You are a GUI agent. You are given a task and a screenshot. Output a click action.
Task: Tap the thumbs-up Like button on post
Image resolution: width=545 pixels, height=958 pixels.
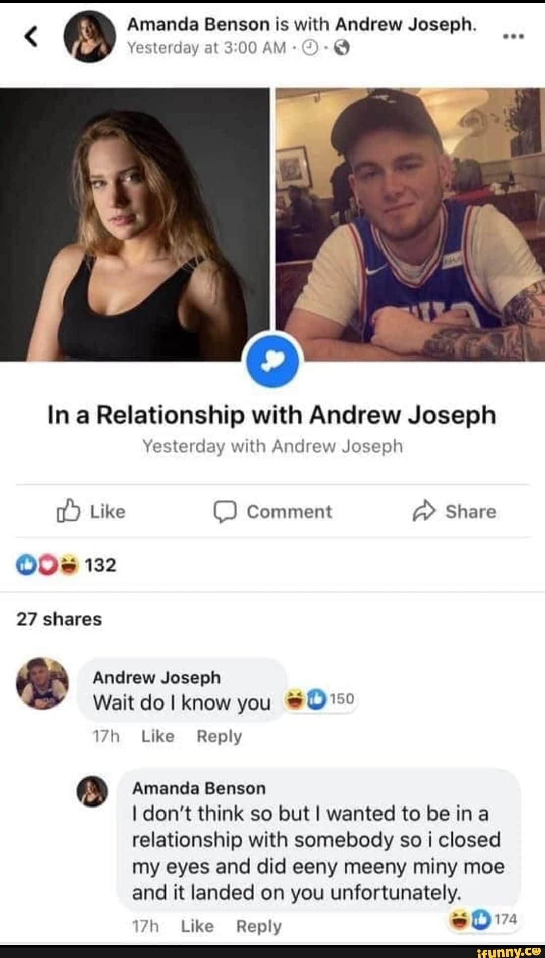click(91, 511)
